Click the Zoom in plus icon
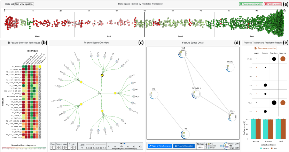Screen dimensions: 289x152 tap(52, 148)
